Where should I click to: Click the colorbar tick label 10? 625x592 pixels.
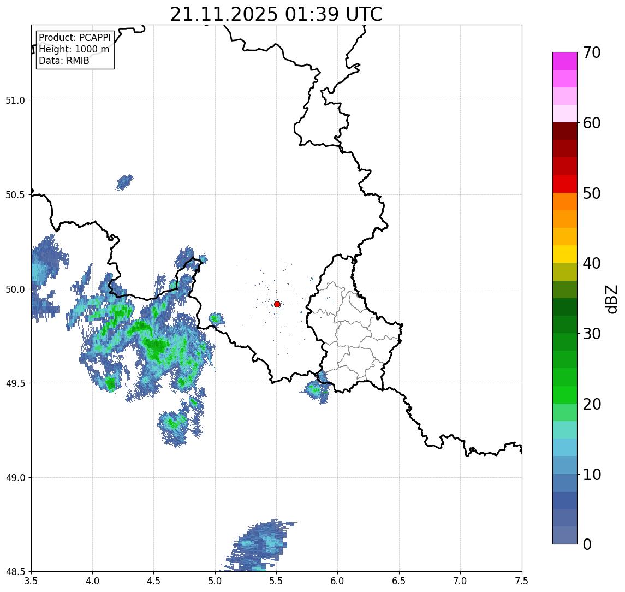coord(592,475)
